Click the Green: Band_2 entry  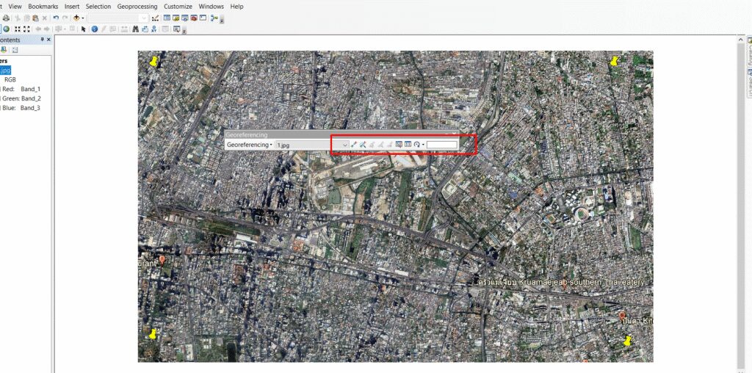click(x=21, y=98)
